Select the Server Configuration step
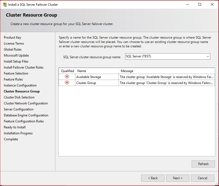219x186 pixels. click(18, 109)
